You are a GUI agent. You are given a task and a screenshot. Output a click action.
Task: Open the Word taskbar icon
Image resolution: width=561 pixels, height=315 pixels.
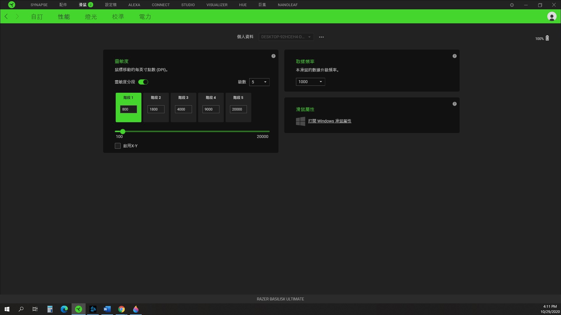tap(107, 309)
